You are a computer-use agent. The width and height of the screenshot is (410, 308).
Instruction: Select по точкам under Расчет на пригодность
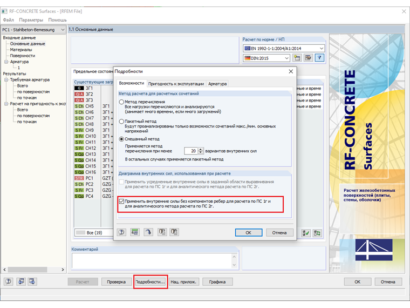[x=26, y=122]
